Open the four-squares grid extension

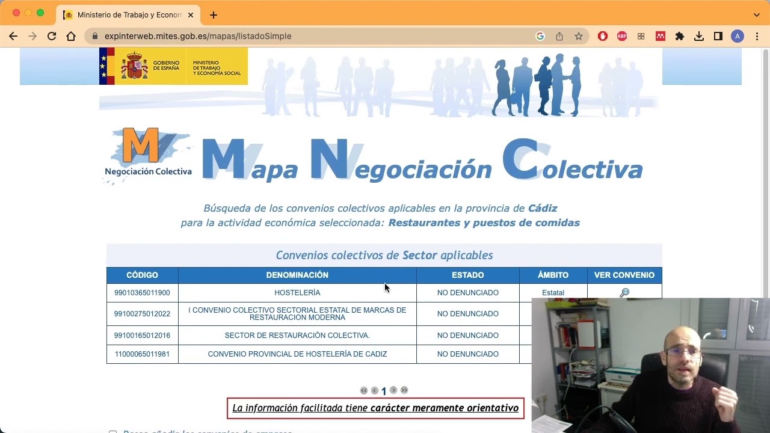point(641,36)
